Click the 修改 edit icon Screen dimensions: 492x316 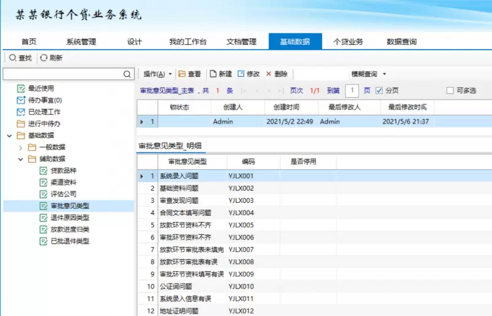click(x=241, y=74)
